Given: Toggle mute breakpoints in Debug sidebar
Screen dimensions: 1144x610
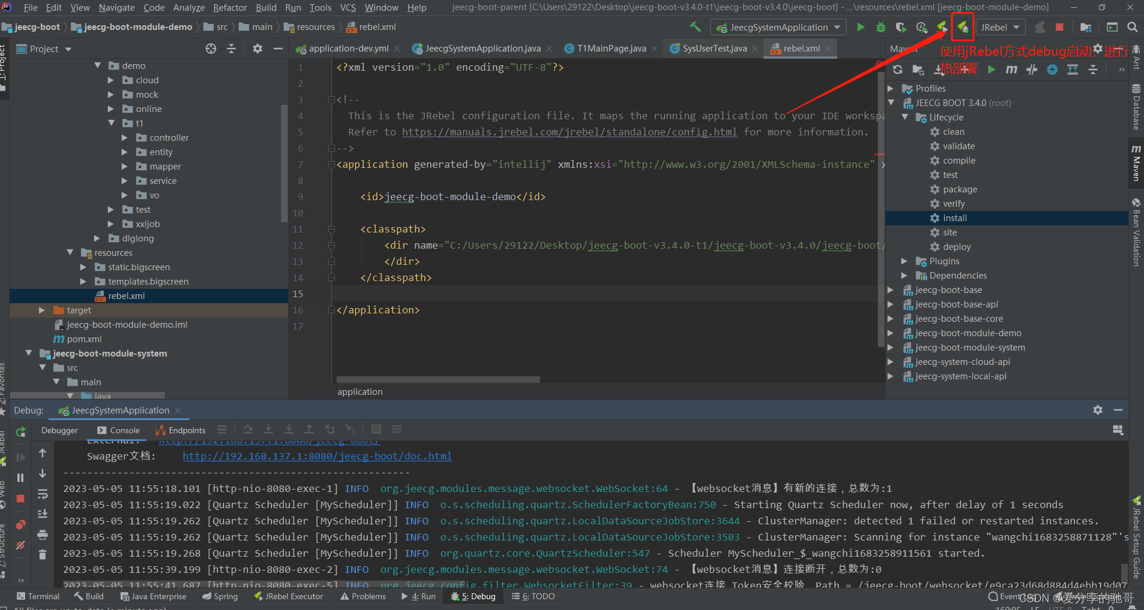Looking at the screenshot, I should tap(20, 545).
